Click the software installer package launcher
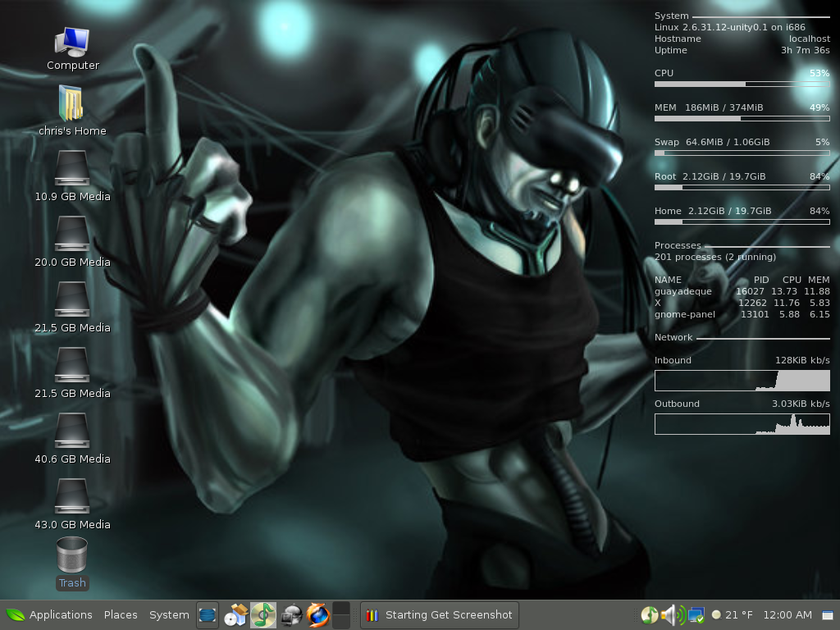Image resolution: width=840 pixels, height=630 pixels. tap(236, 614)
